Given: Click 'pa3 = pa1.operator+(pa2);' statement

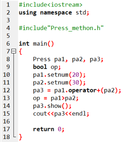Looking at the screenshot, I should coord(77,91).
